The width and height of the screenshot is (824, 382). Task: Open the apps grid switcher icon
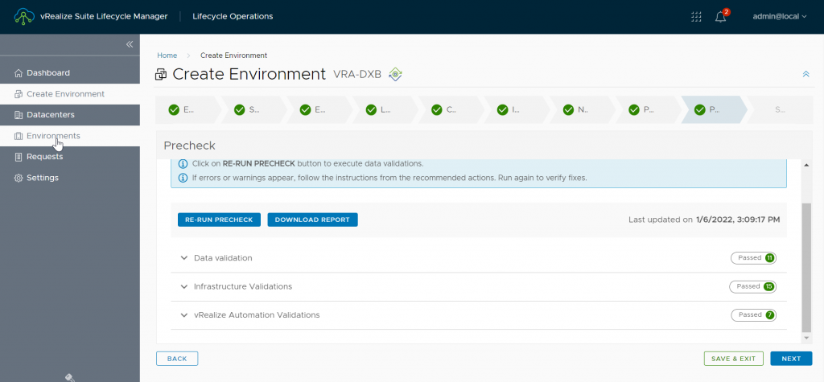696,16
